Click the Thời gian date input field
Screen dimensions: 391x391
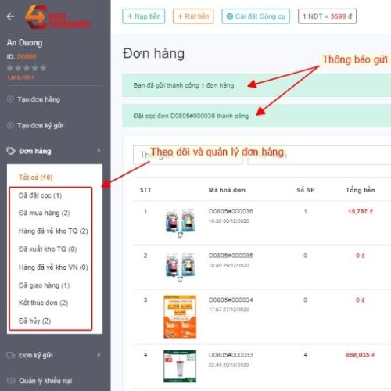tap(188, 155)
